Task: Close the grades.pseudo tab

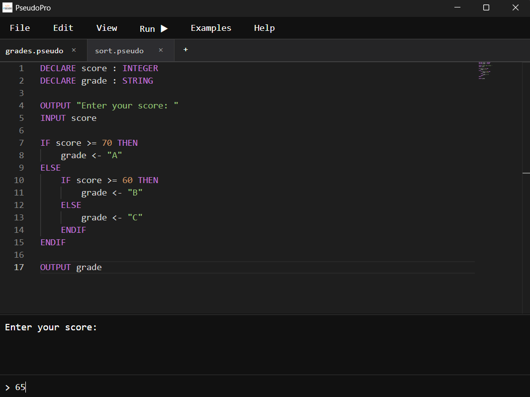Action: click(74, 50)
